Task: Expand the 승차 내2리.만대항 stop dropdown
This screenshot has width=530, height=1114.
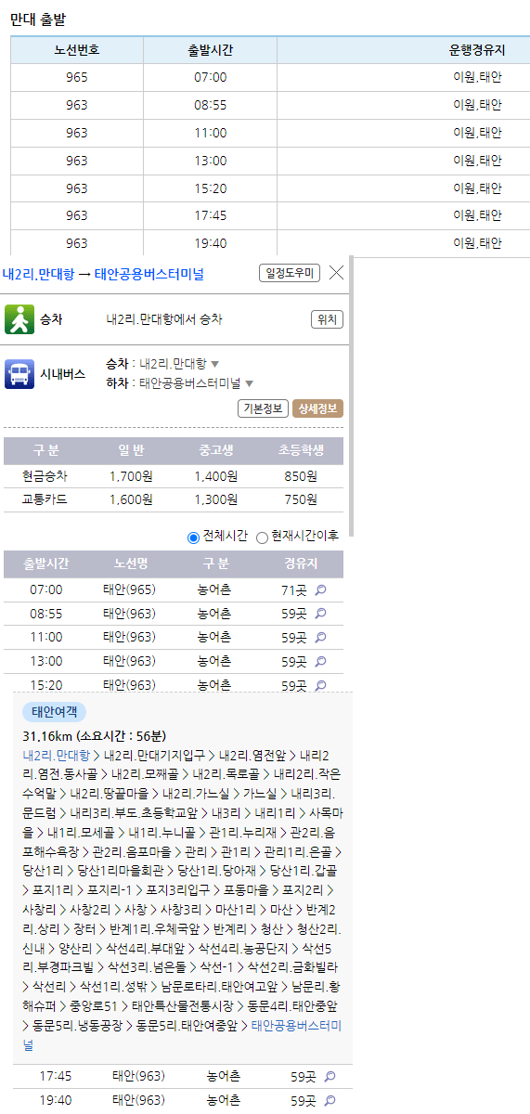Action: (x=215, y=364)
